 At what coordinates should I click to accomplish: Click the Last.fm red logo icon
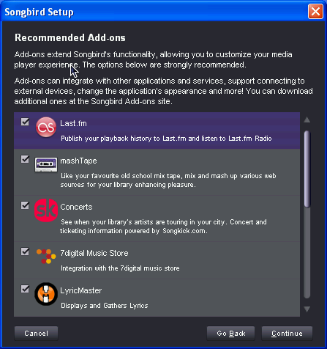coord(46,127)
